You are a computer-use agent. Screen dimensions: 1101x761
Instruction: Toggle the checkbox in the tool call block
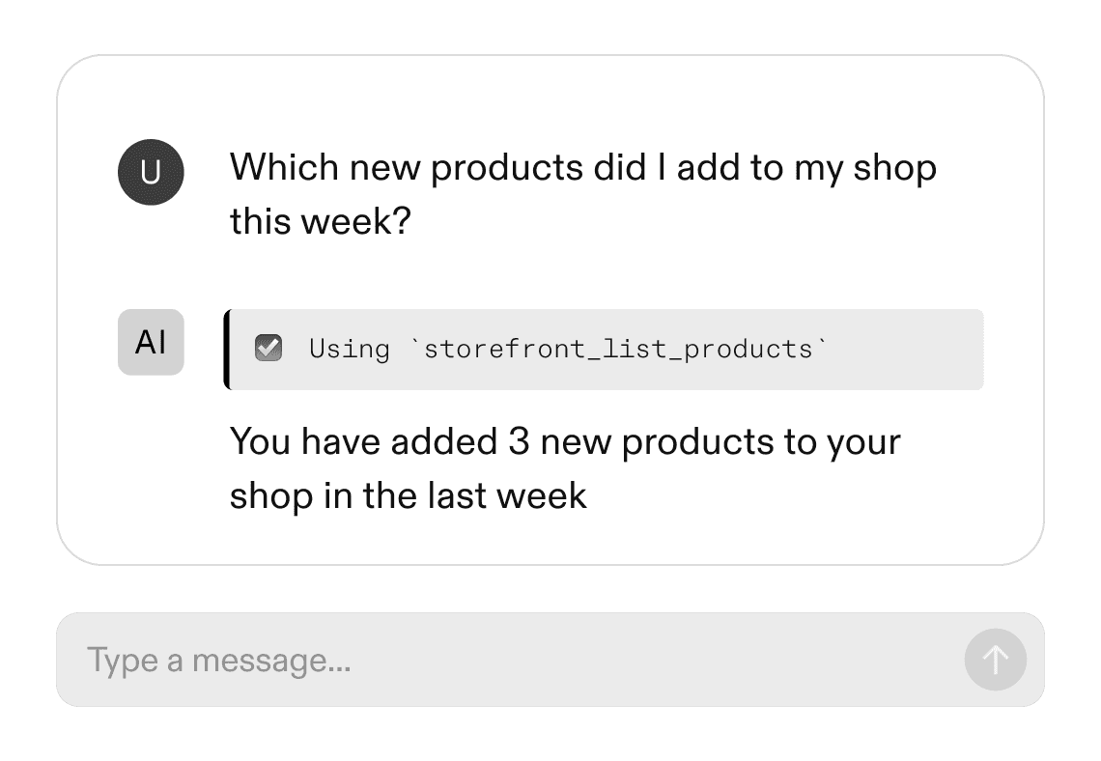[268, 349]
